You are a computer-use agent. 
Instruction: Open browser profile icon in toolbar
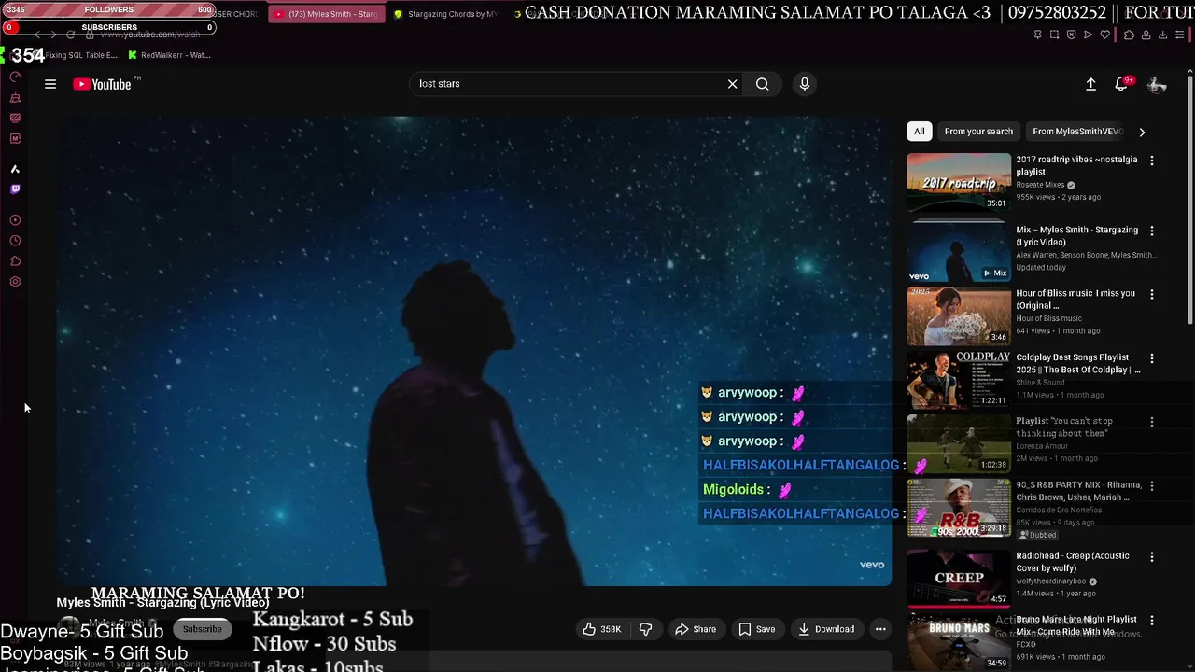tap(1146, 35)
